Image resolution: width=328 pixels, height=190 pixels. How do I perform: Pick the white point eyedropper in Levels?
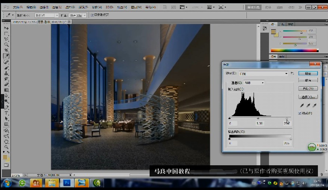coord(314,106)
